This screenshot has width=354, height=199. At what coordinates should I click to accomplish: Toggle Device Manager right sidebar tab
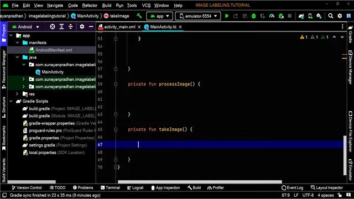click(350, 67)
